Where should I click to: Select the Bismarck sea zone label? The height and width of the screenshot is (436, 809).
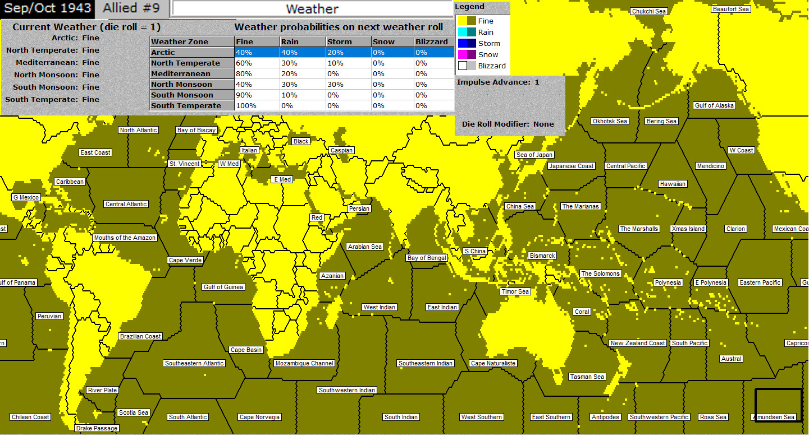542,256
